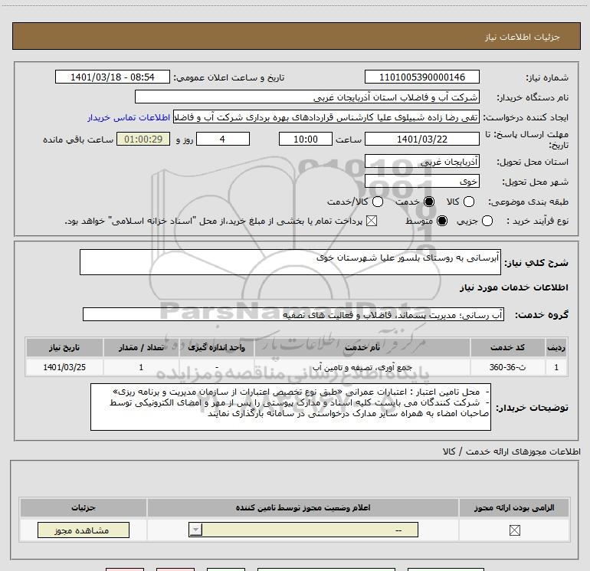Screen dimensions: 590x571
Task: Click the remaining time 01:00:29 field
Action: pos(143,139)
